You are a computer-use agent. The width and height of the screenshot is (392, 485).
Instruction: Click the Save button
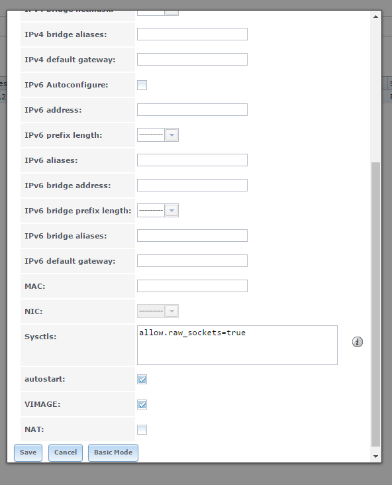(x=28, y=453)
